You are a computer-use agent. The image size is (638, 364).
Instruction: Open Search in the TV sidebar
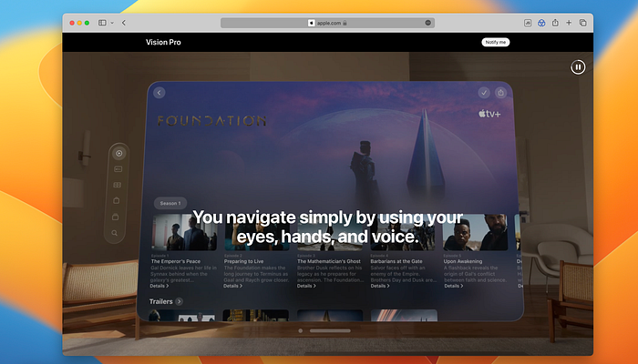tap(115, 233)
